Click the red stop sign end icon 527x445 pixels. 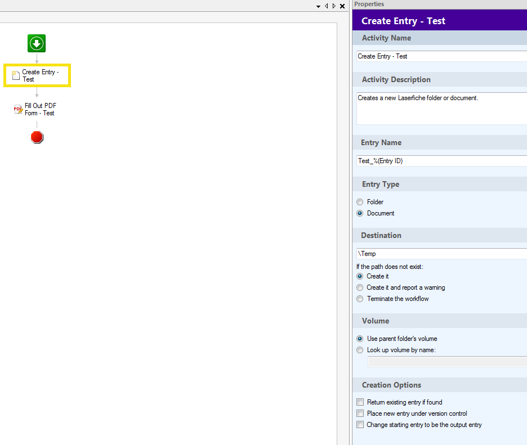click(x=37, y=137)
